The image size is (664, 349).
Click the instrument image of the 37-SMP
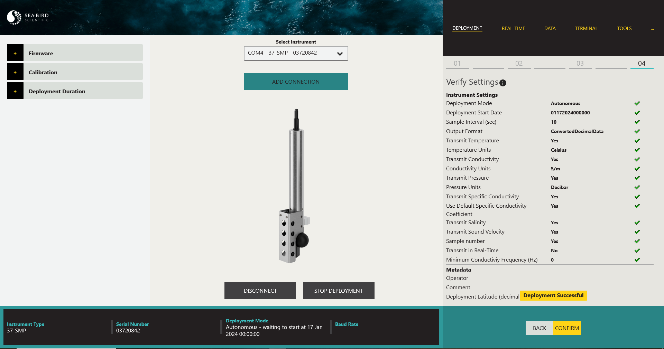click(295, 187)
